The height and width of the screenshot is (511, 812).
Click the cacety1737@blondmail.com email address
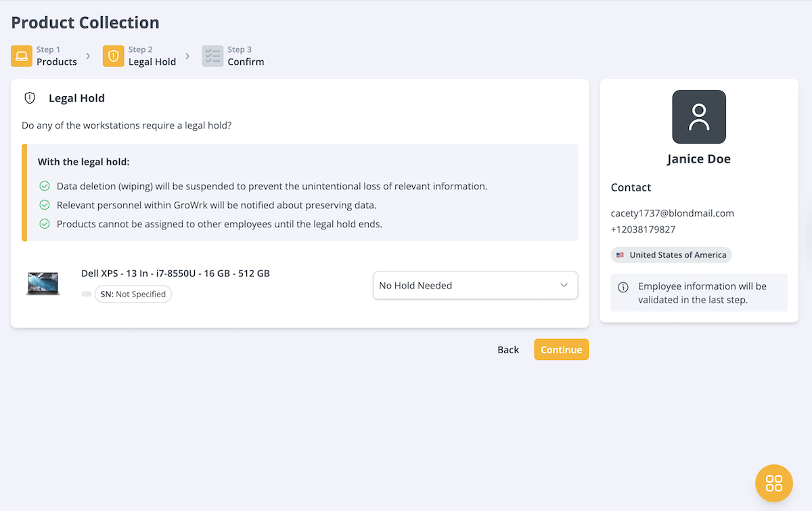tap(672, 213)
